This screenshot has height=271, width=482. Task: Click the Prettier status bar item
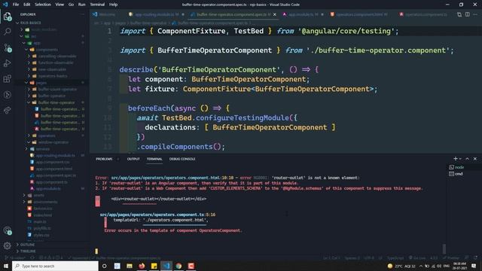(x=451, y=257)
